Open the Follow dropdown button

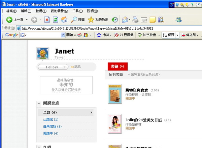(53, 67)
